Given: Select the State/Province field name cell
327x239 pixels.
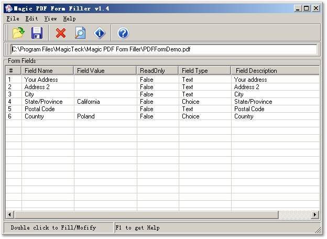Looking at the screenshot, I should tap(43, 102).
